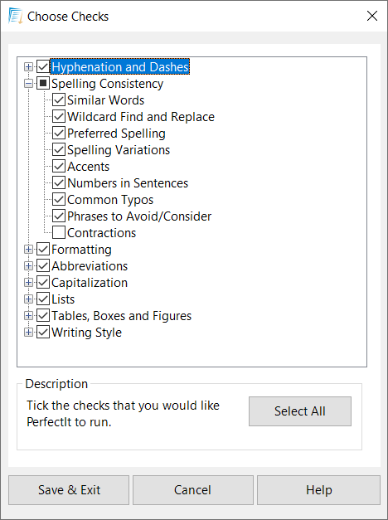The height and width of the screenshot is (520, 388).
Task: Click Save & Exit
Action: pyautogui.click(x=69, y=490)
